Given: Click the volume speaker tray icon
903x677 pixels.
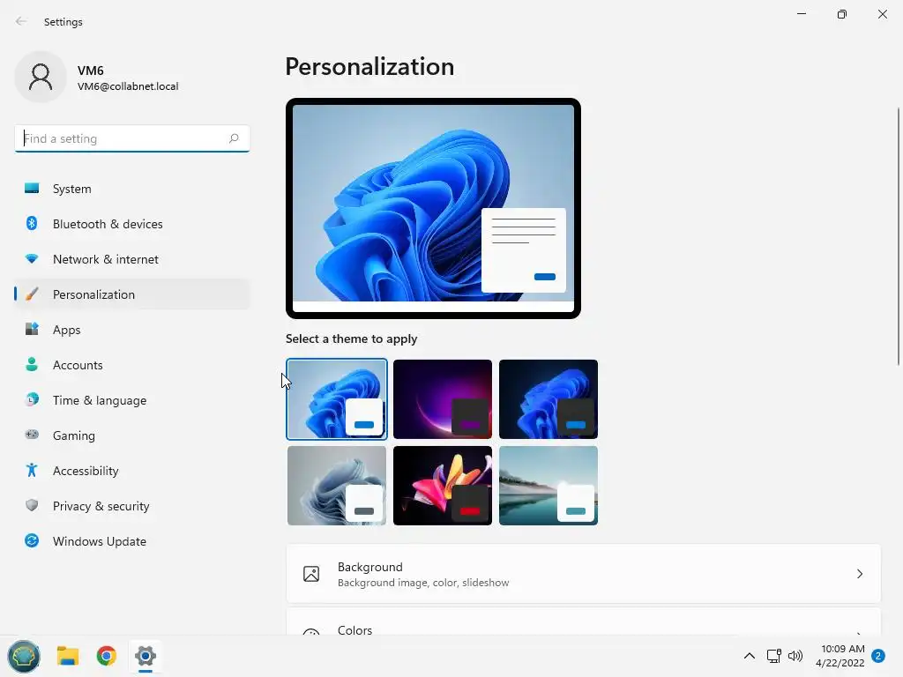Looking at the screenshot, I should (x=795, y=656).
